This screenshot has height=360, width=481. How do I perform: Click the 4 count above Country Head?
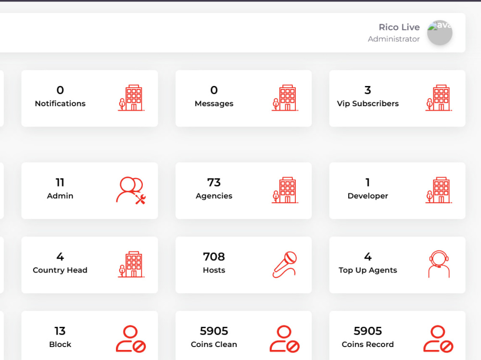coord(60,257)
